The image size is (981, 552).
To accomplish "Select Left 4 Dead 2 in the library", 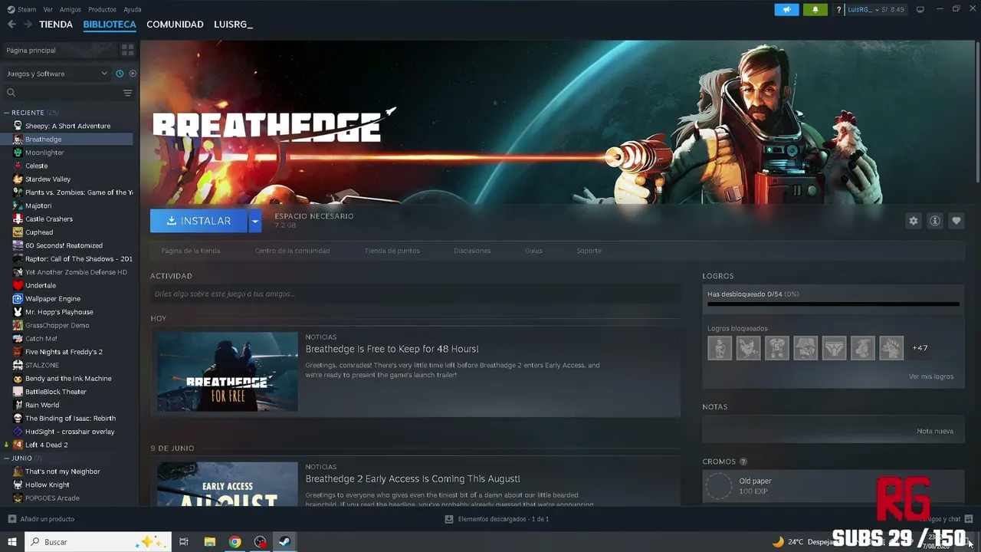I will point(46,445).
